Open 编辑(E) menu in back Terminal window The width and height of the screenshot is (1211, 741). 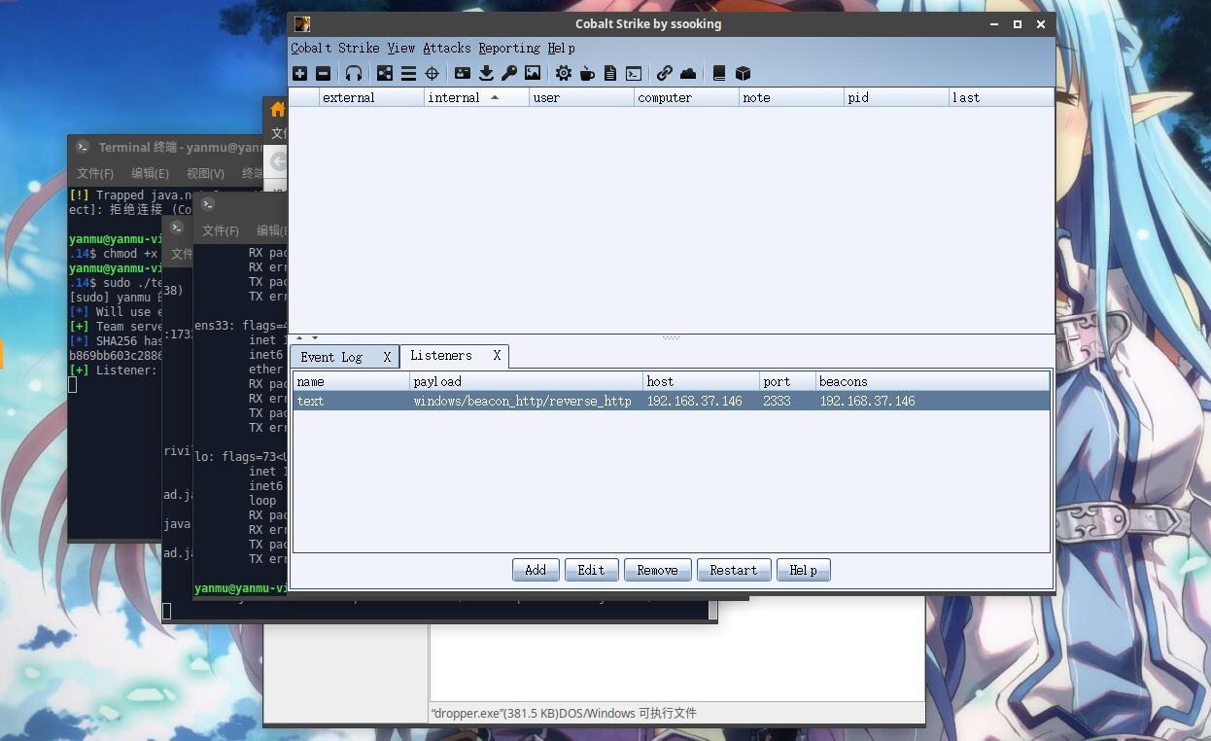pyautogui.click(x=150, y=173)
